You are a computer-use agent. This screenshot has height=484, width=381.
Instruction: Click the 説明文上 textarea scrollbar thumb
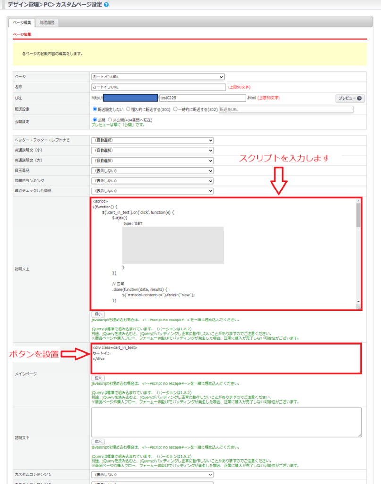click(358, 215)
